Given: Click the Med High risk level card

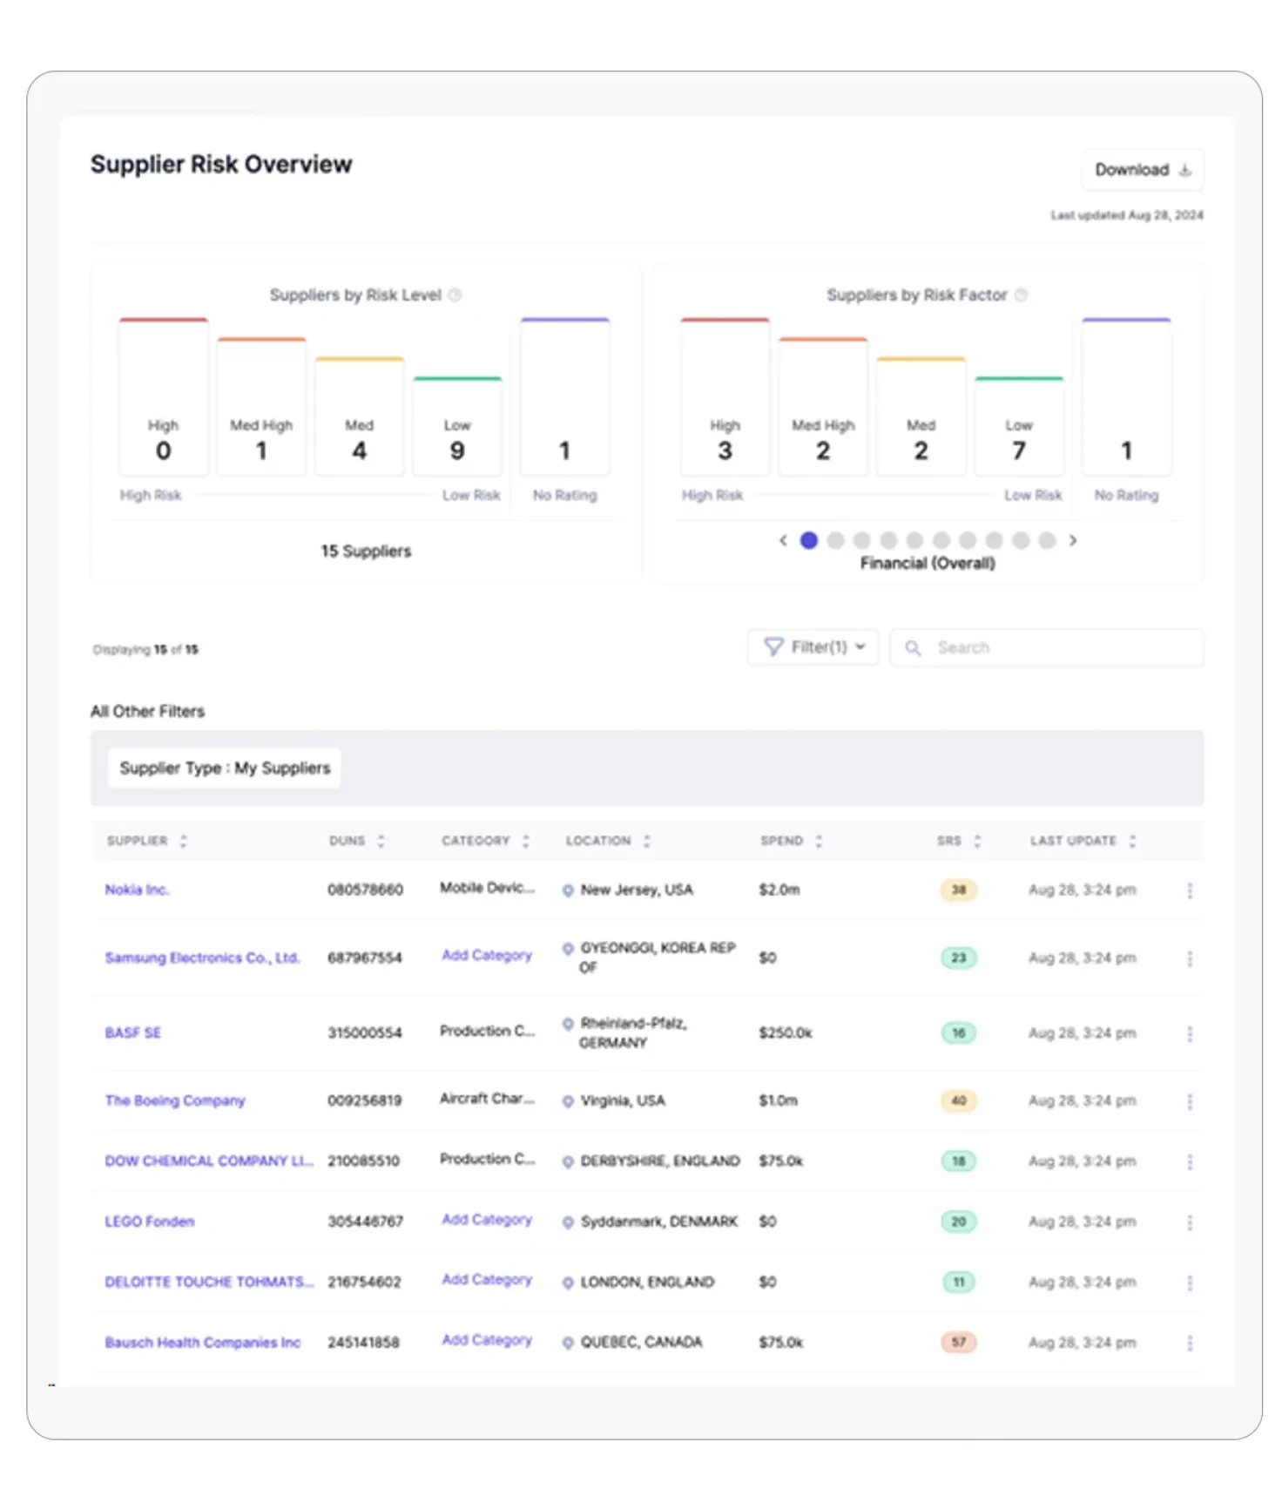Looking at the screenshot, I should pyautogui.click(x=261, y=407).
